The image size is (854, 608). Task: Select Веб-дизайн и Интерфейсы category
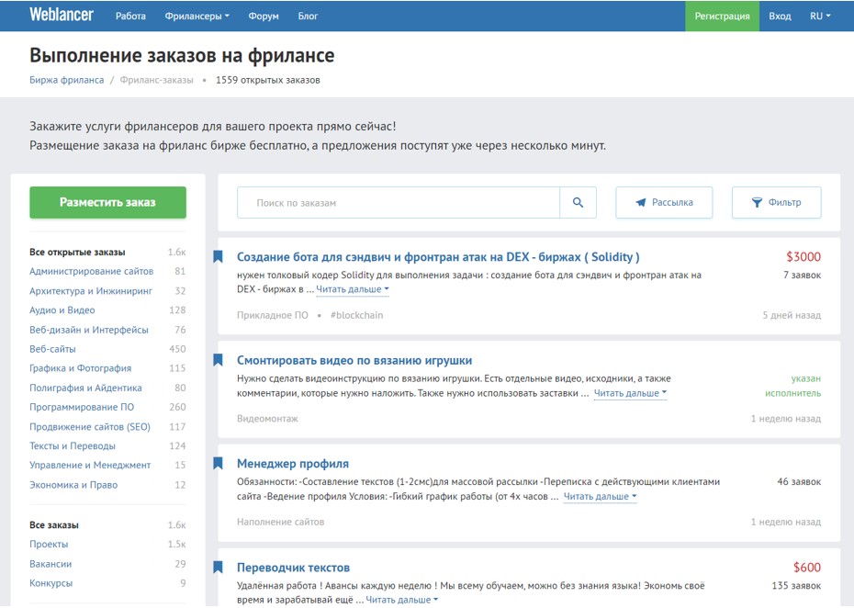[x=89, y=330]
